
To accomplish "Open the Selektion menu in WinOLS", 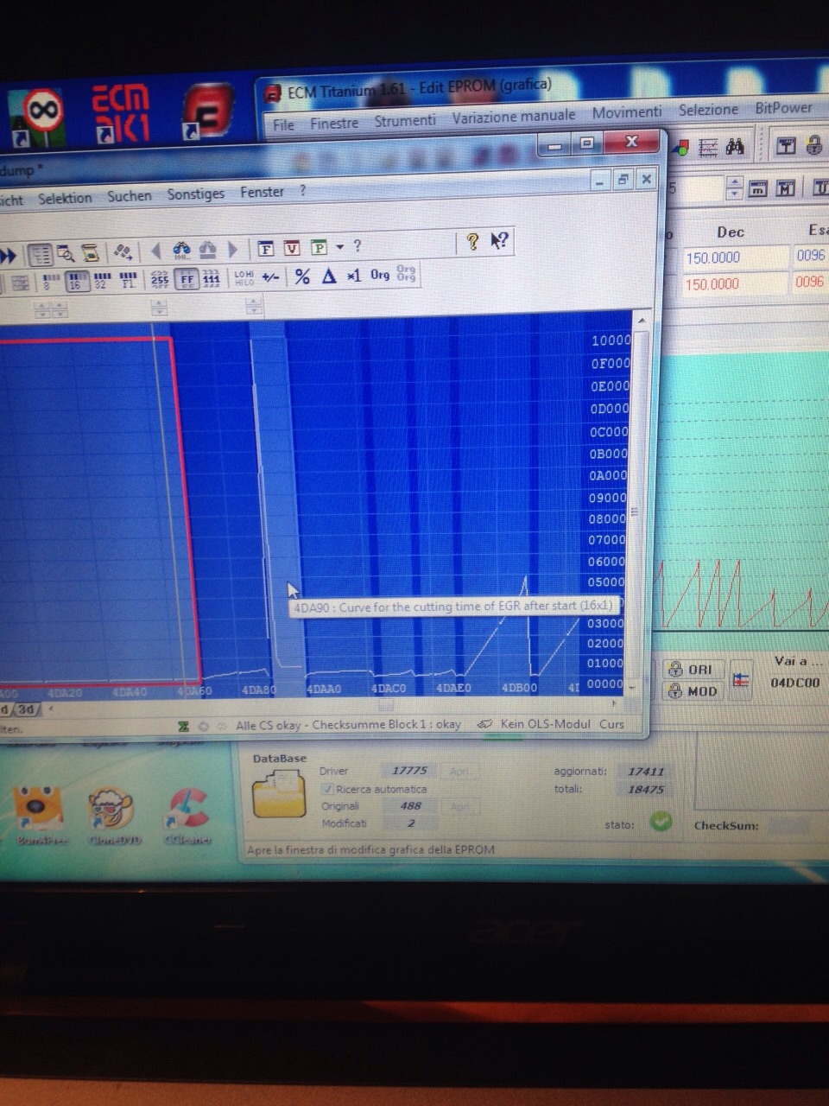I will tap(65, 198).
